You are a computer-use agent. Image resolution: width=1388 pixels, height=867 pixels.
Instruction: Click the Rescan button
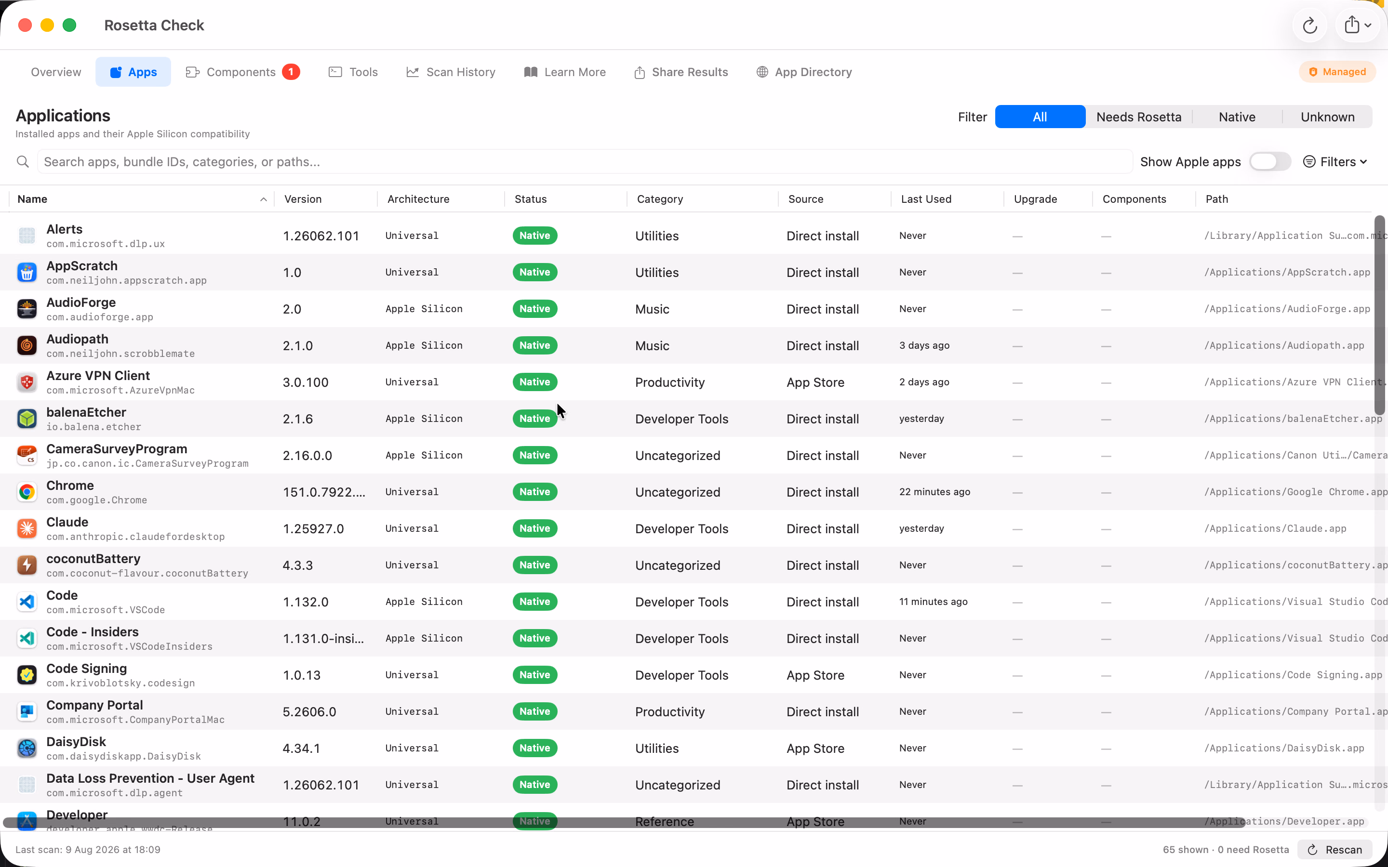click(1335, 850)
